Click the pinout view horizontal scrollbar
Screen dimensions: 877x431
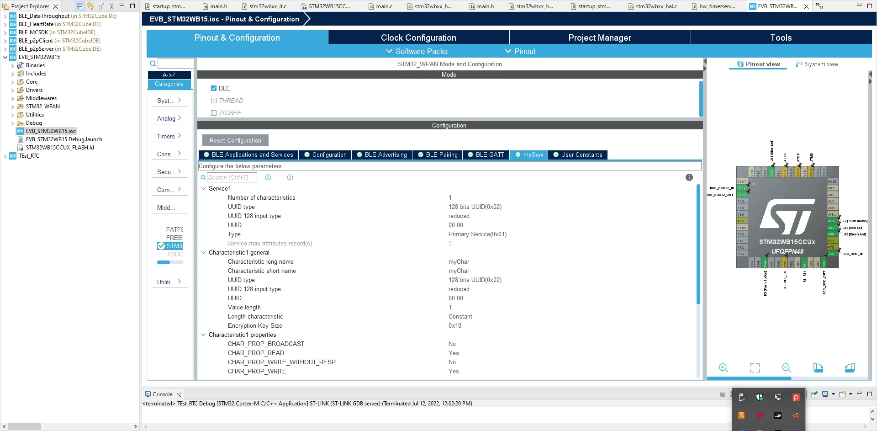click(749, 378)
